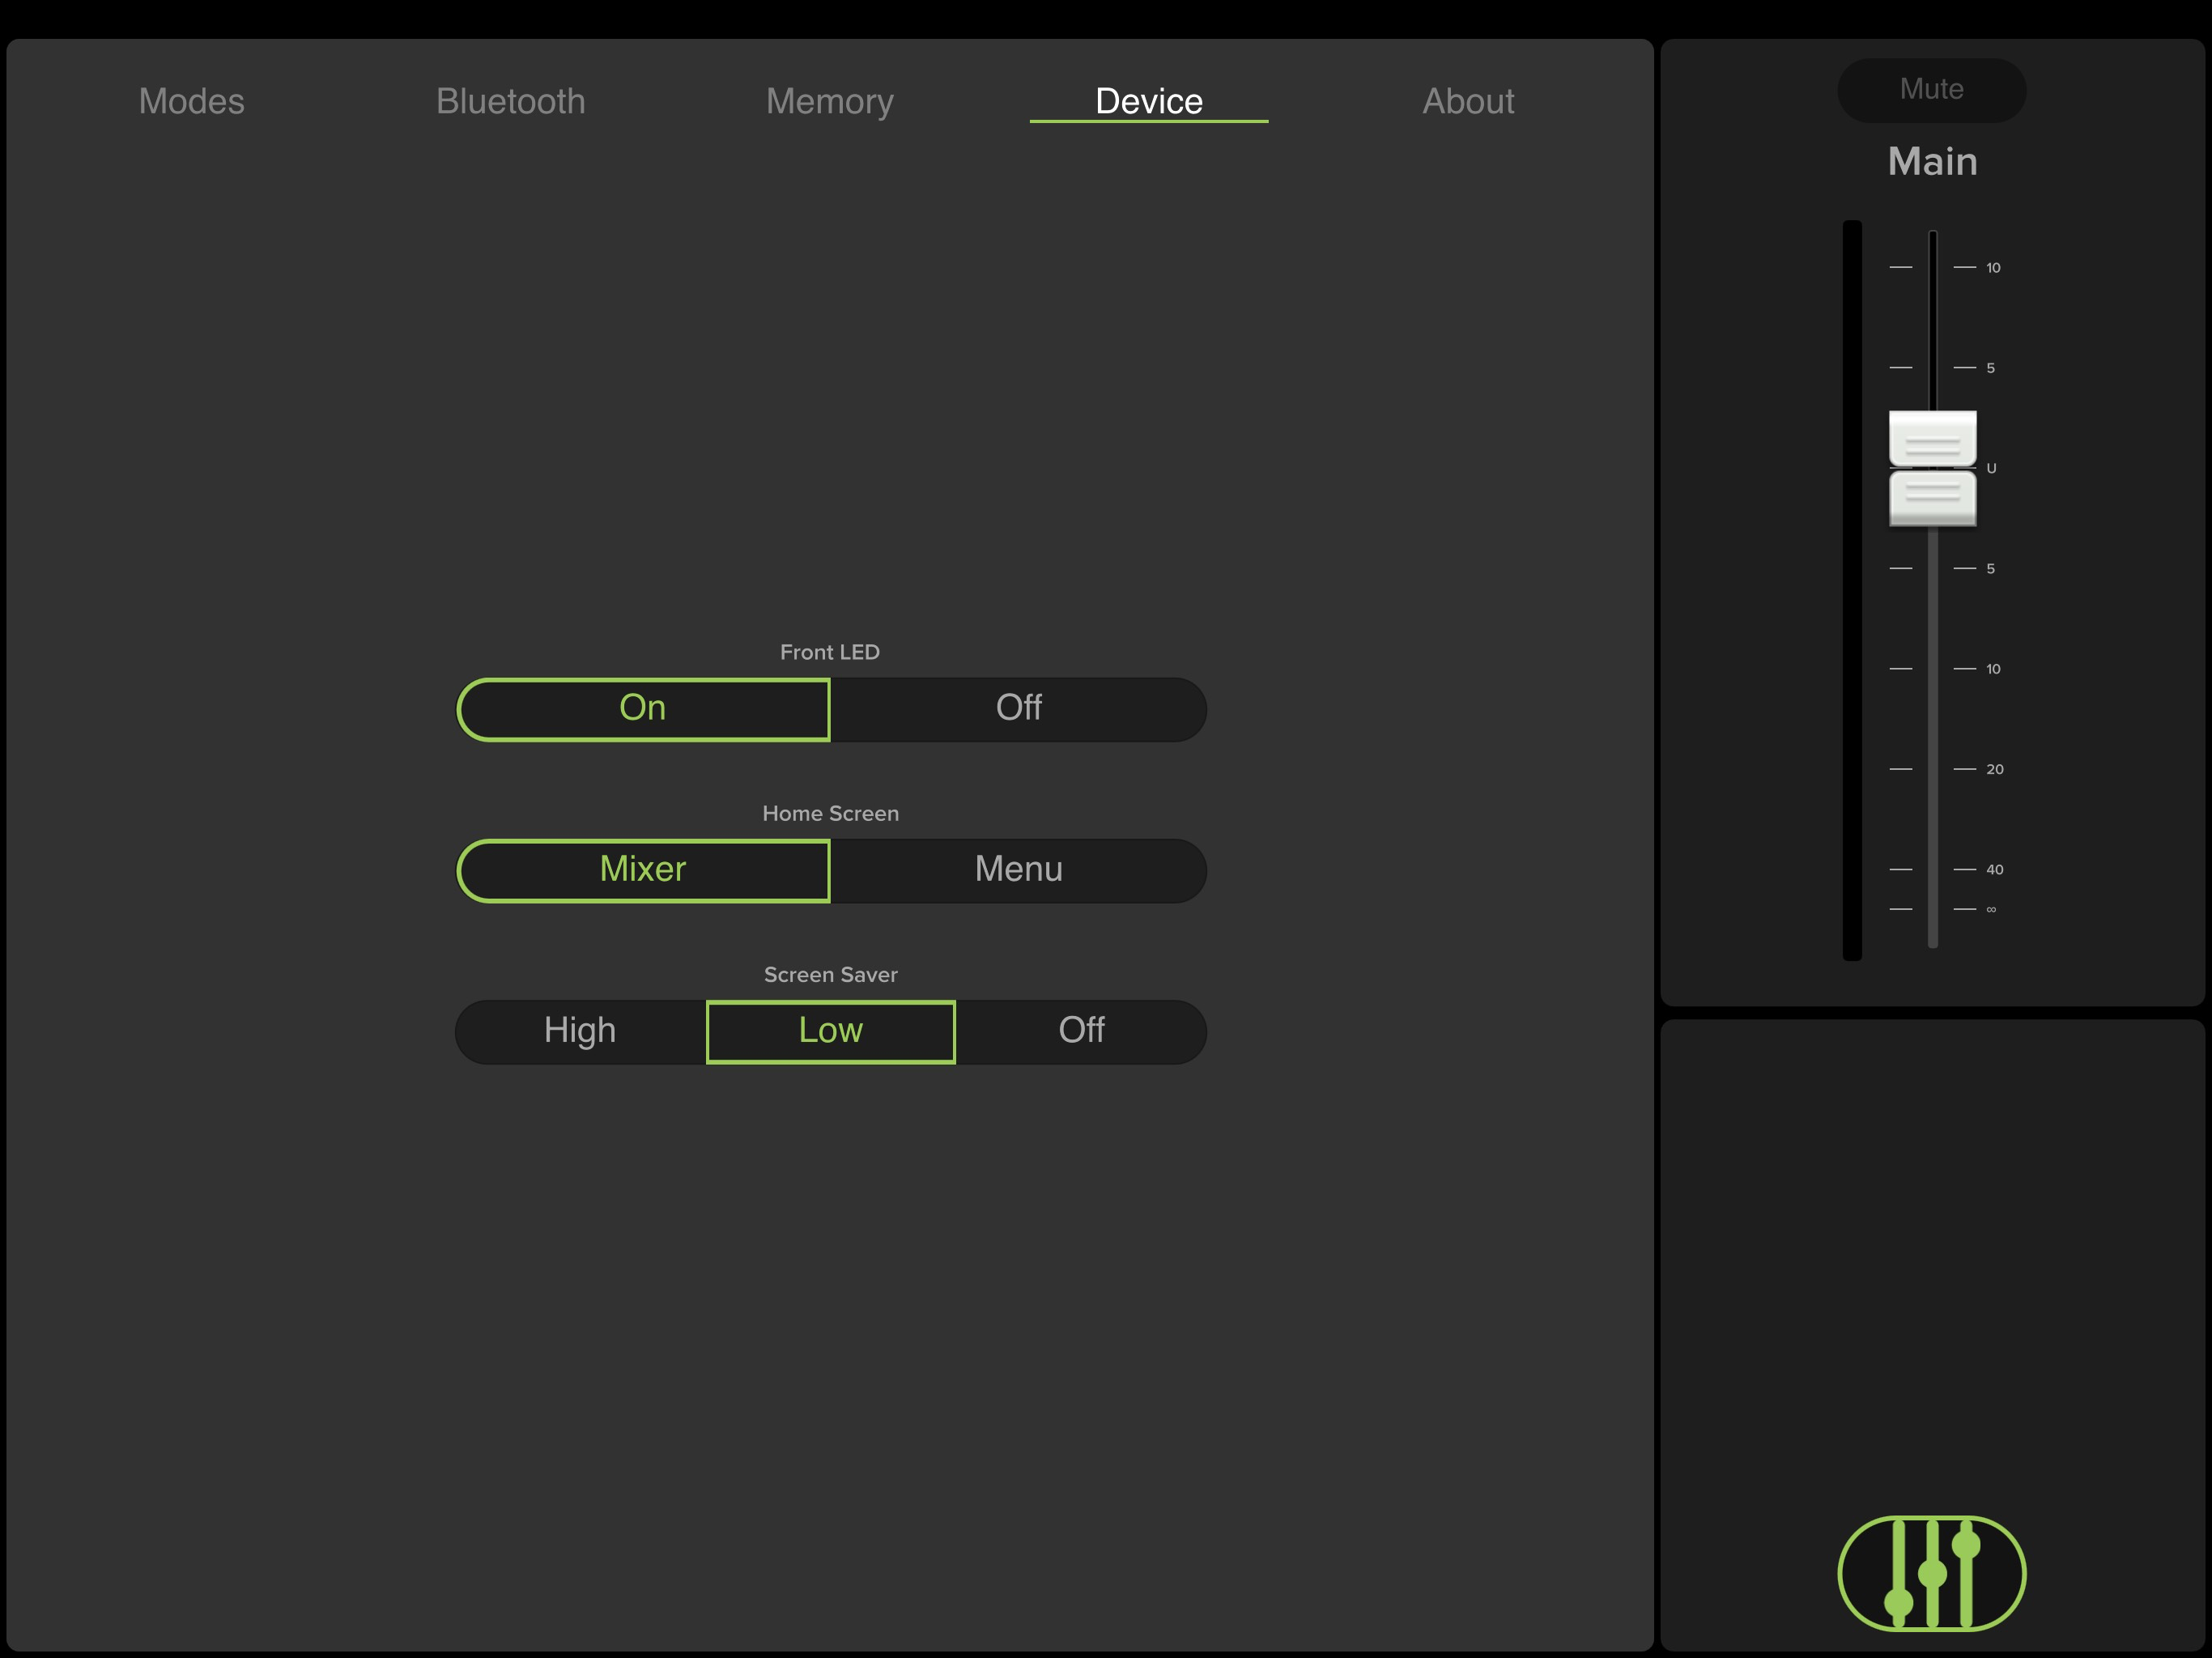
Task: Open the Bluetooth tab
Action: tap(510, 101)
